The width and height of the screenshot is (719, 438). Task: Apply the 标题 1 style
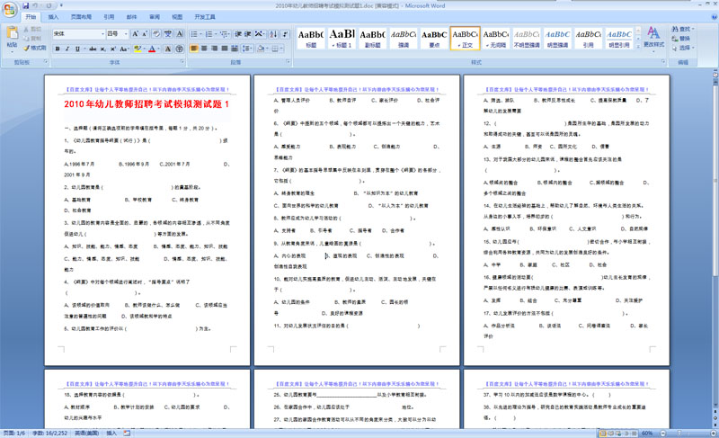point(342,38)
